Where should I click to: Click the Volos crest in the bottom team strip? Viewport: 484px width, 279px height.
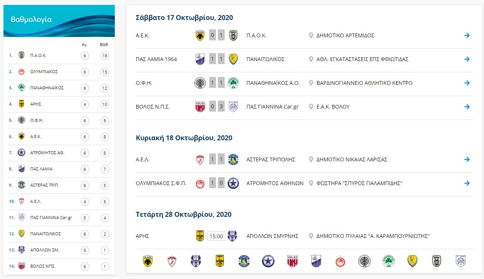tap(292, 261)
